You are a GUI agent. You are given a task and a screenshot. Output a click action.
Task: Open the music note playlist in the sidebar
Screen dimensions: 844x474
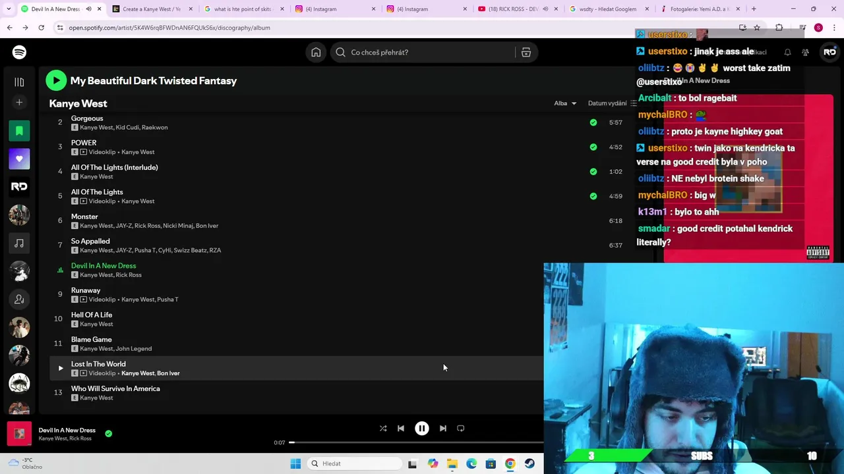(x=19, y=243)
